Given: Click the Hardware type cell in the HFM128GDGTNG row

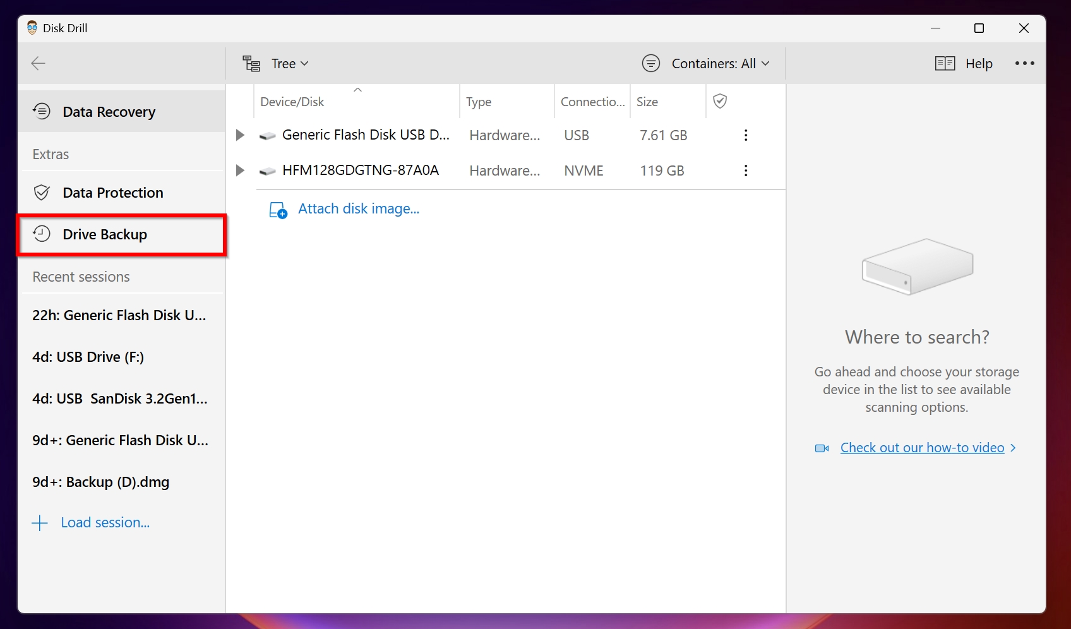Looking at the screenshot, I should point(505,171).
